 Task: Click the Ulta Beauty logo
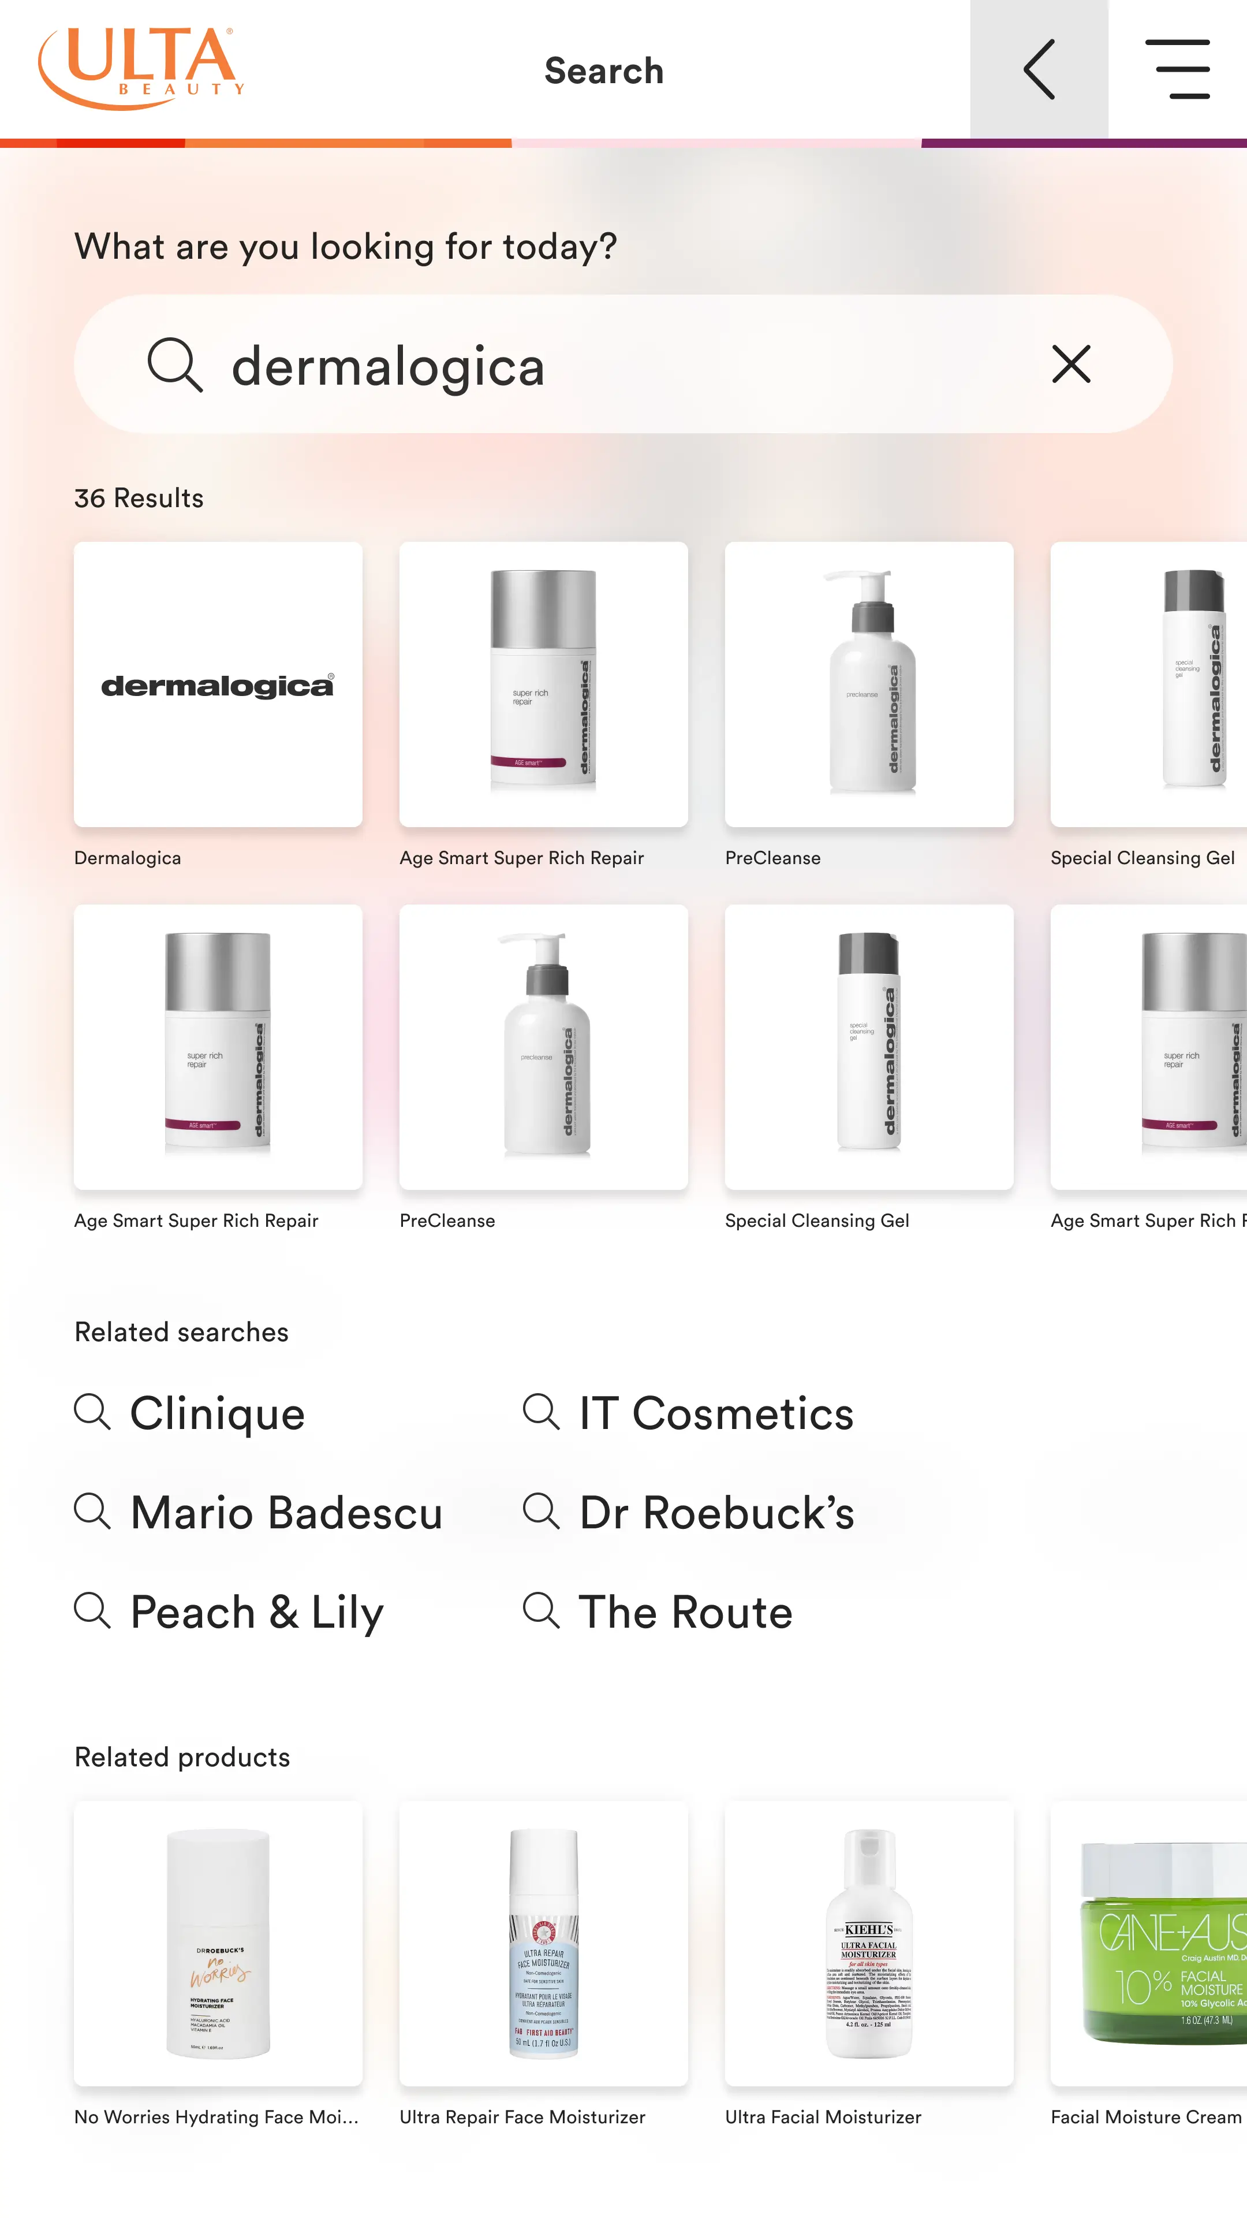coord(141,68)
